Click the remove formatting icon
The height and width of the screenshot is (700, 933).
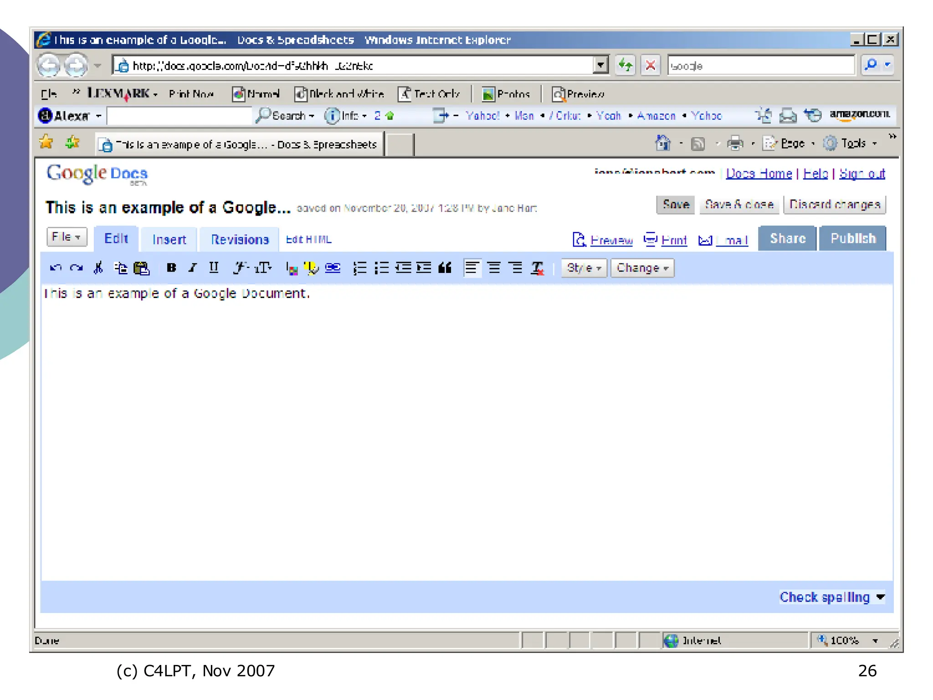[x=537, y=268]
